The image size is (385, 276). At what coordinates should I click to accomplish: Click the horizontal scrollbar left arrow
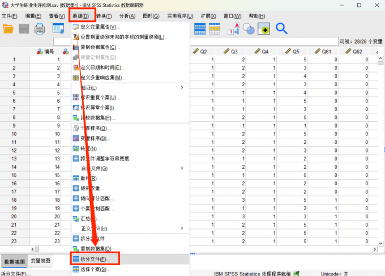[x=33, y=249]
